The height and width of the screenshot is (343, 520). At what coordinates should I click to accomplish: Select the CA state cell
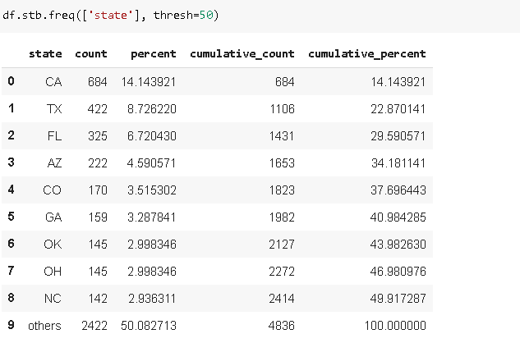point(54,81)
